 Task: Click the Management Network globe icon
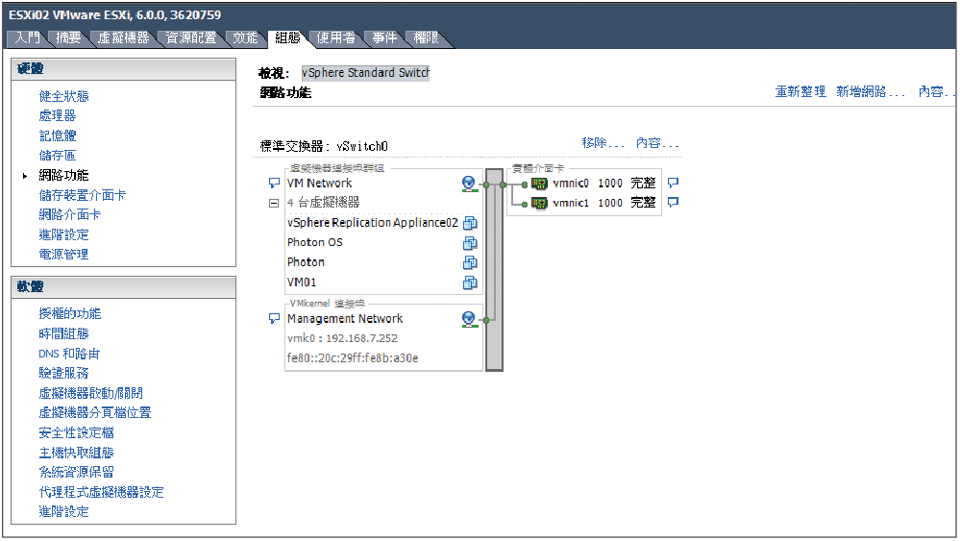pos(470,319)
